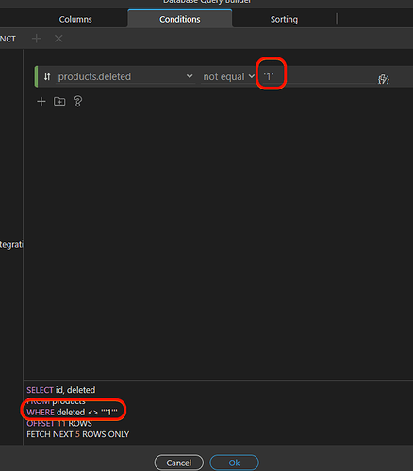Click the Cancel button
This screenshot has width=413, height=471.
(179, 463)
